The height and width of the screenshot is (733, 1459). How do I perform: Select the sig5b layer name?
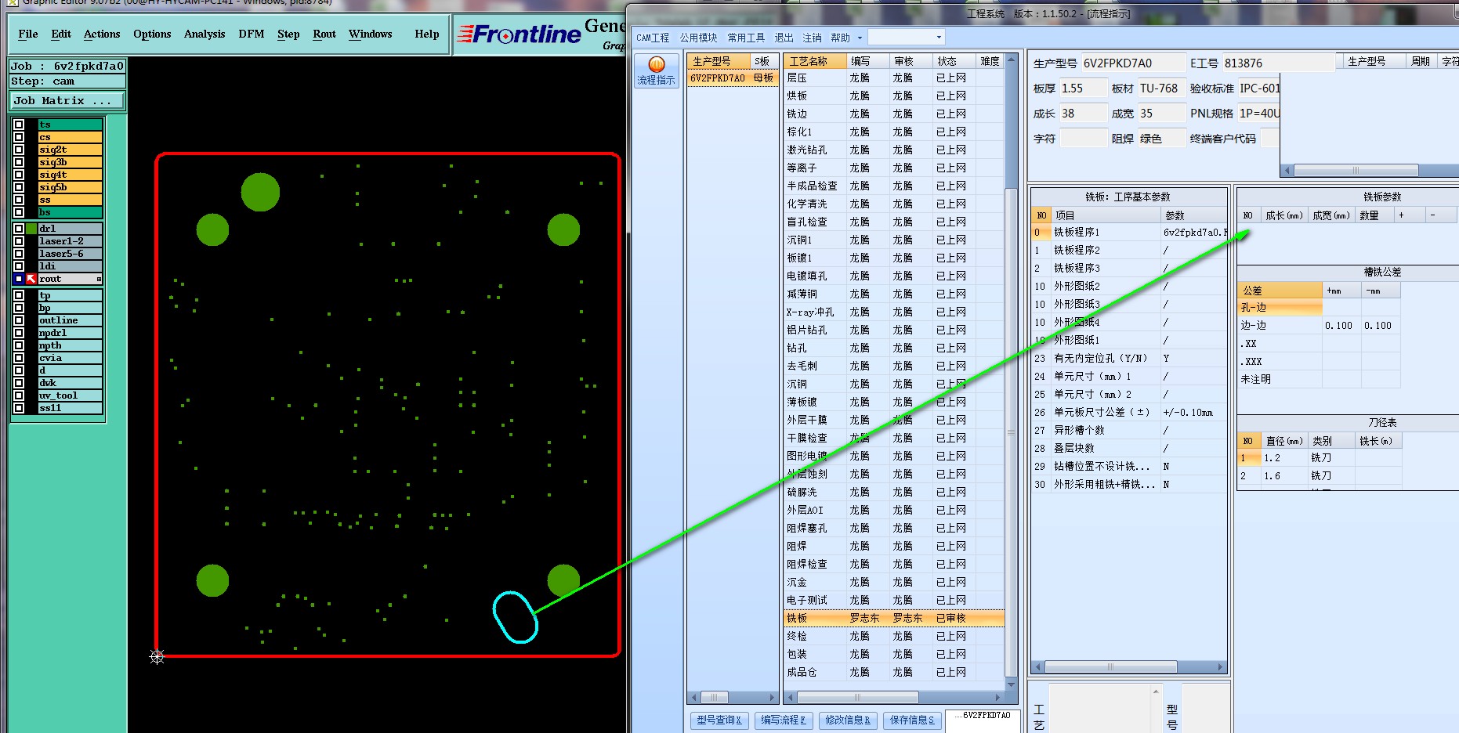[71, 187]
